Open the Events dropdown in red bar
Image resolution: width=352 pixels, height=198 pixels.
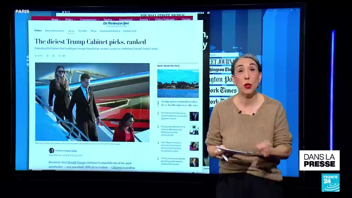tap(145, 20)
